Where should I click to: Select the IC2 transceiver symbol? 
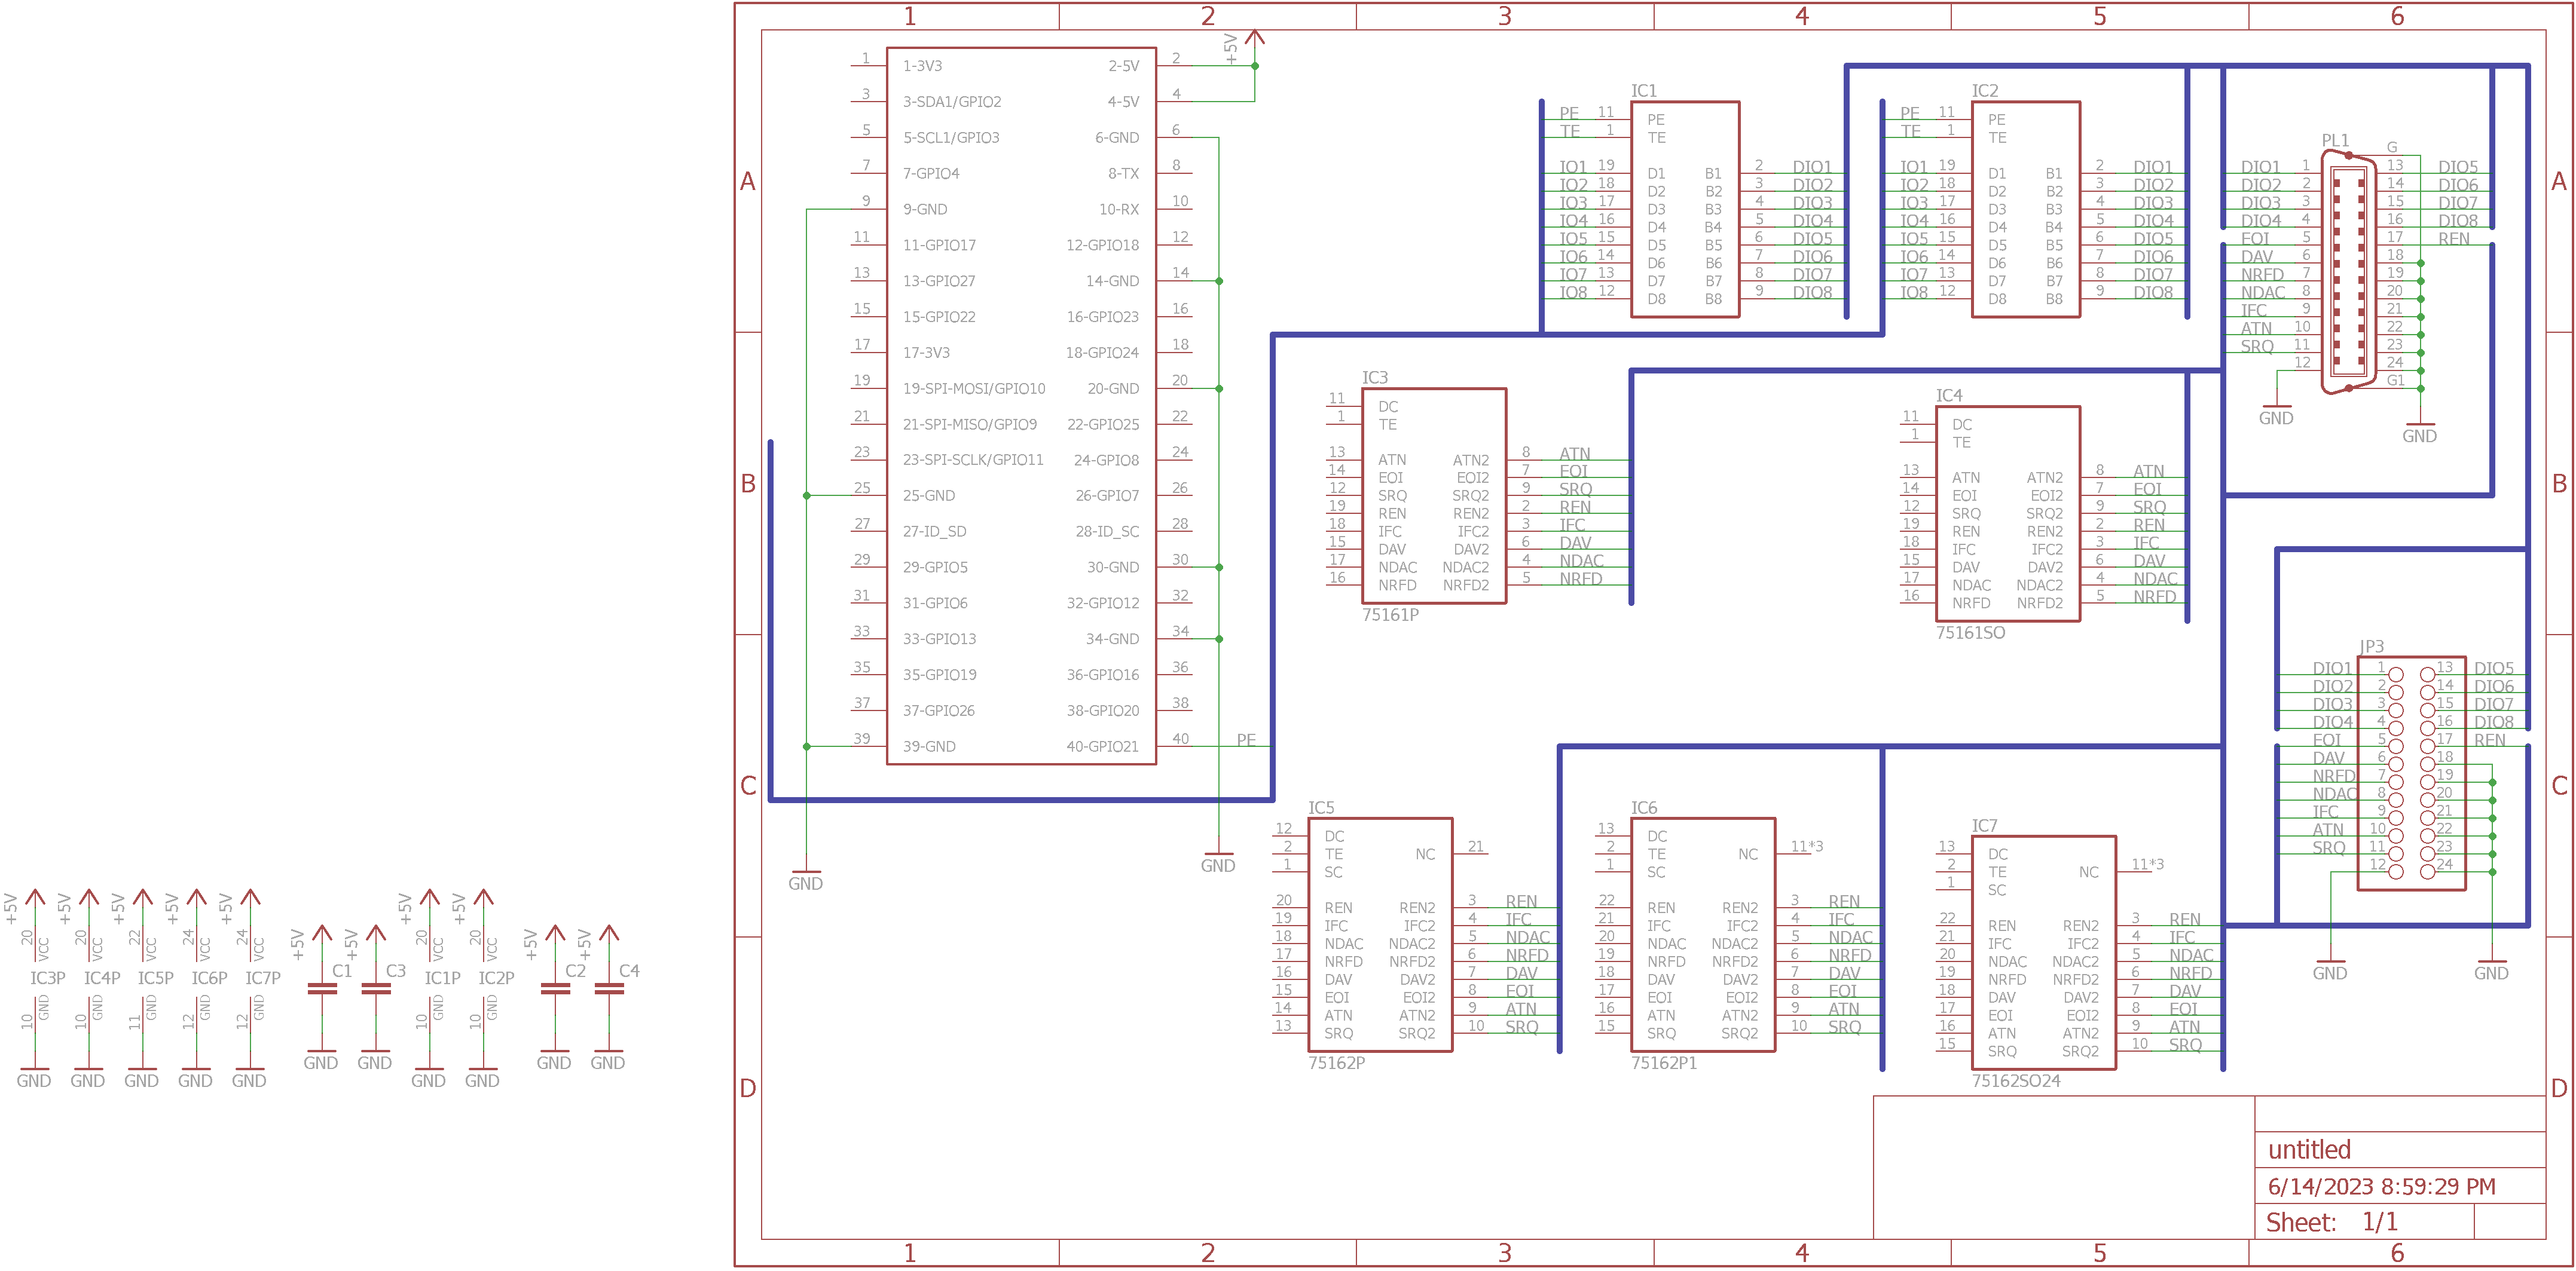point(2025,209)
